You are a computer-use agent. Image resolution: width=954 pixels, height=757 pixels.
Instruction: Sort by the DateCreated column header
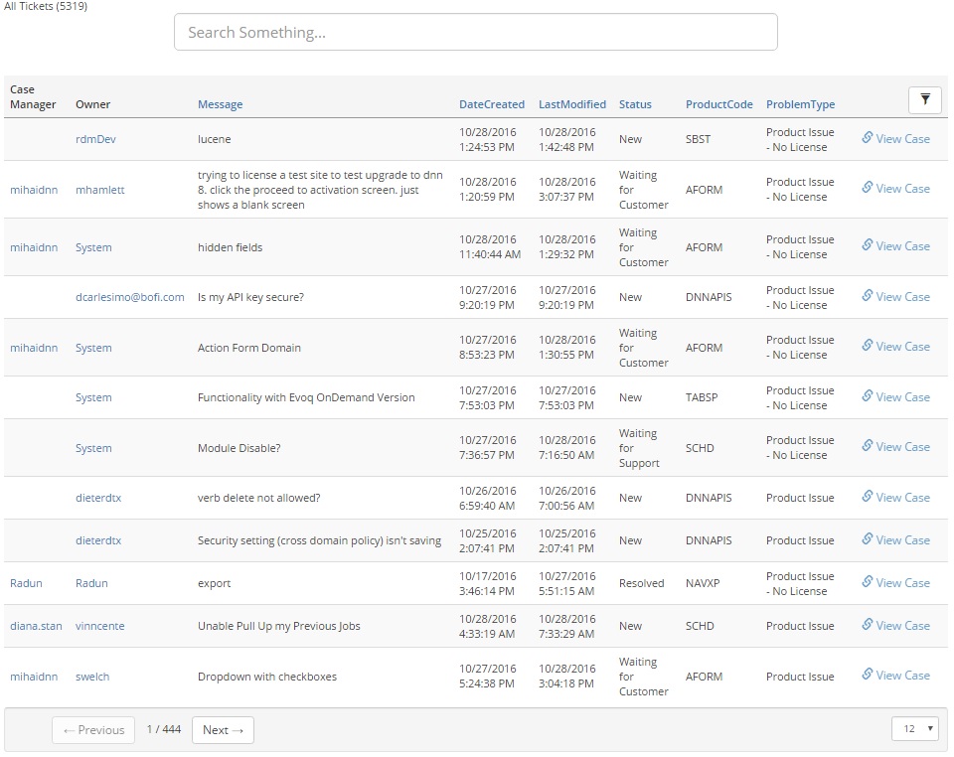[491, 104]
